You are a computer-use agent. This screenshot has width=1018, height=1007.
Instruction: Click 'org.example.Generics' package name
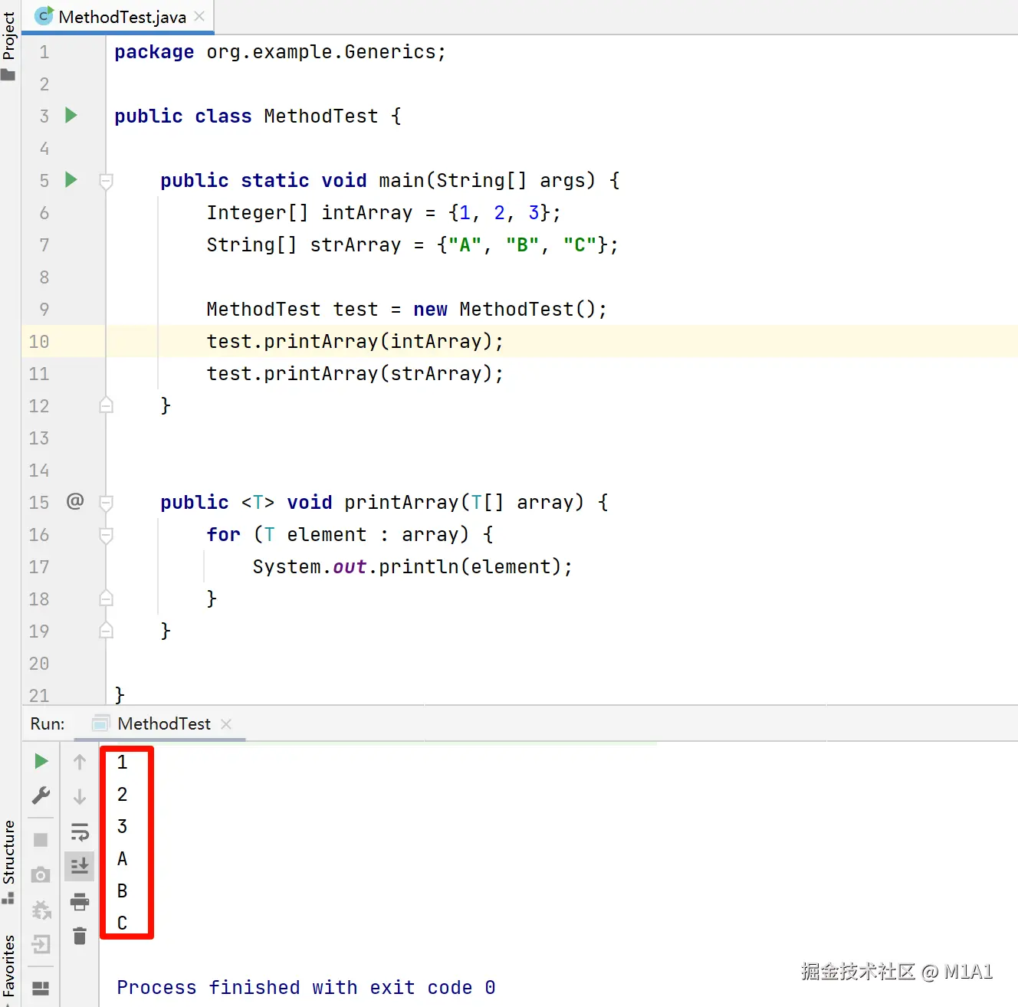[x=321, y=51]
